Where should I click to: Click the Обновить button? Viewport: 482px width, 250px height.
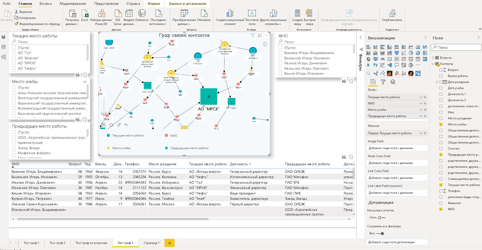pyautogui.click(x=204, y=15)
